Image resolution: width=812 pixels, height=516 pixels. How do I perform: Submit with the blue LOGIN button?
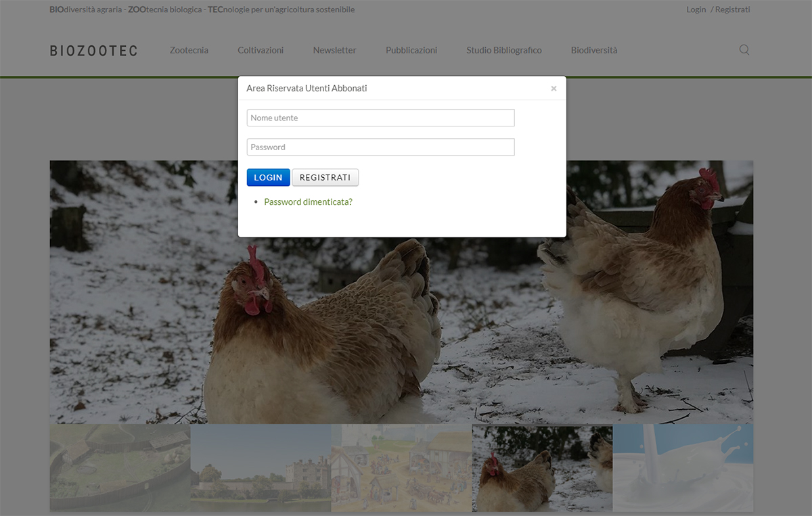click(x=269, y=177)
